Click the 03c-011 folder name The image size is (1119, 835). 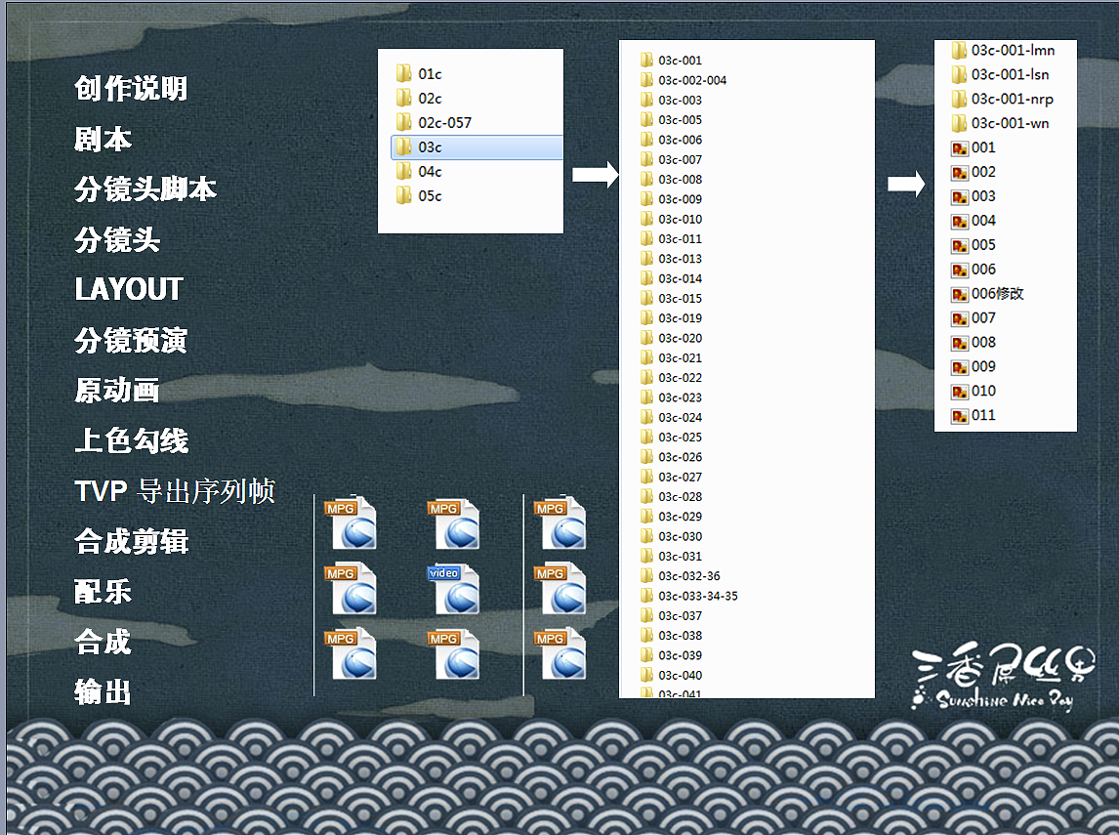click(681, 238)
